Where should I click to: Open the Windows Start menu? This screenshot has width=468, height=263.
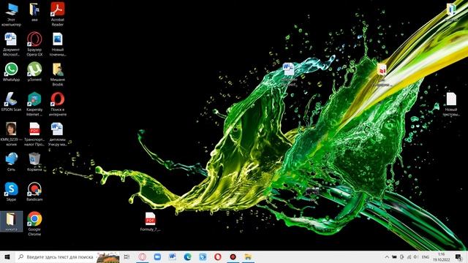(7, 256)
